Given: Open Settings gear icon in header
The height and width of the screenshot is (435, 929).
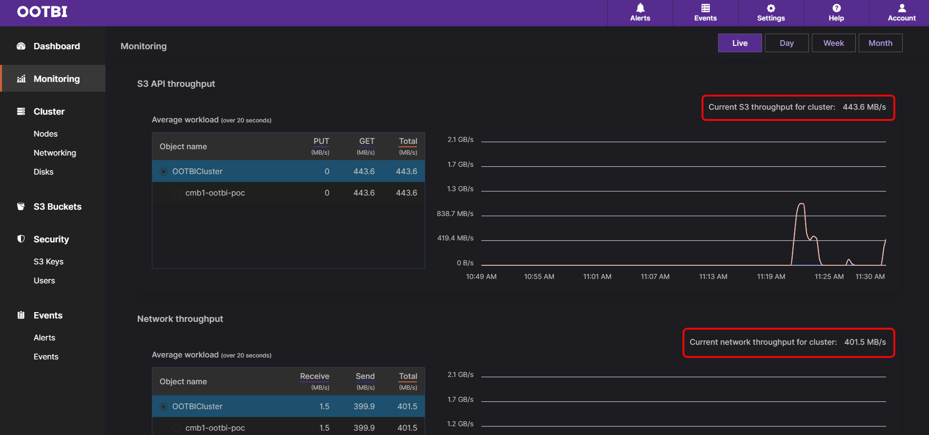Looking at the screenshot, I should click(x=771, y=8).
